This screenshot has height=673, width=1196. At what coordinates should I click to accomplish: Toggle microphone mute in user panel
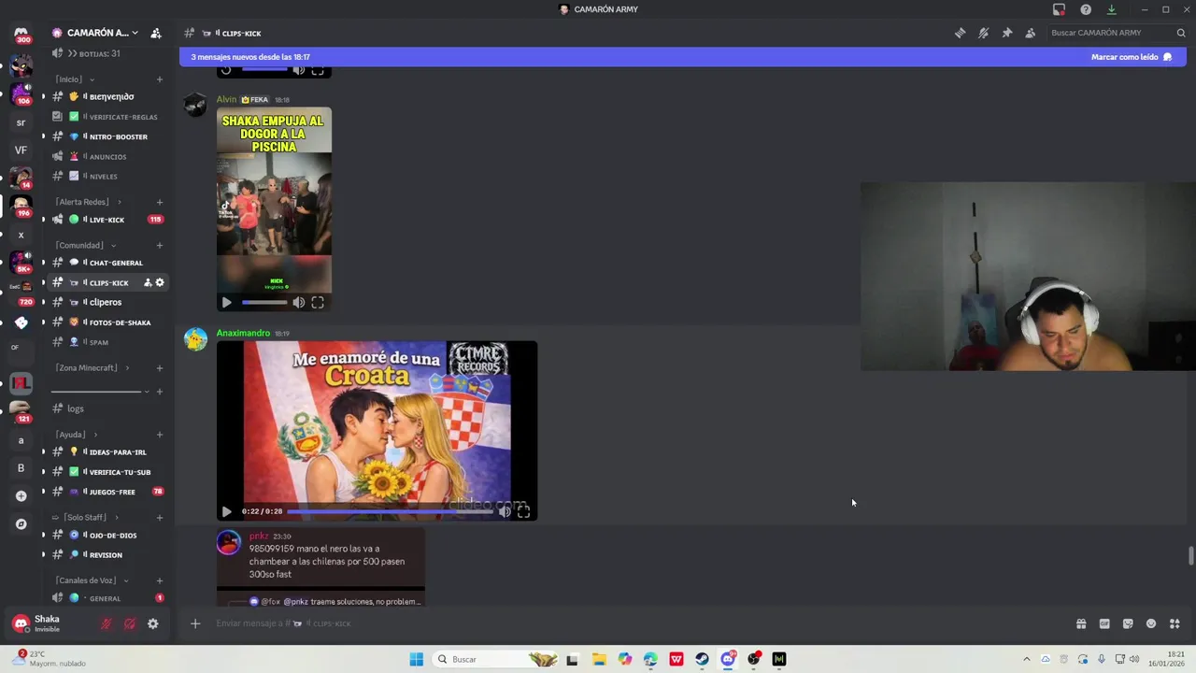pos(107,623)
